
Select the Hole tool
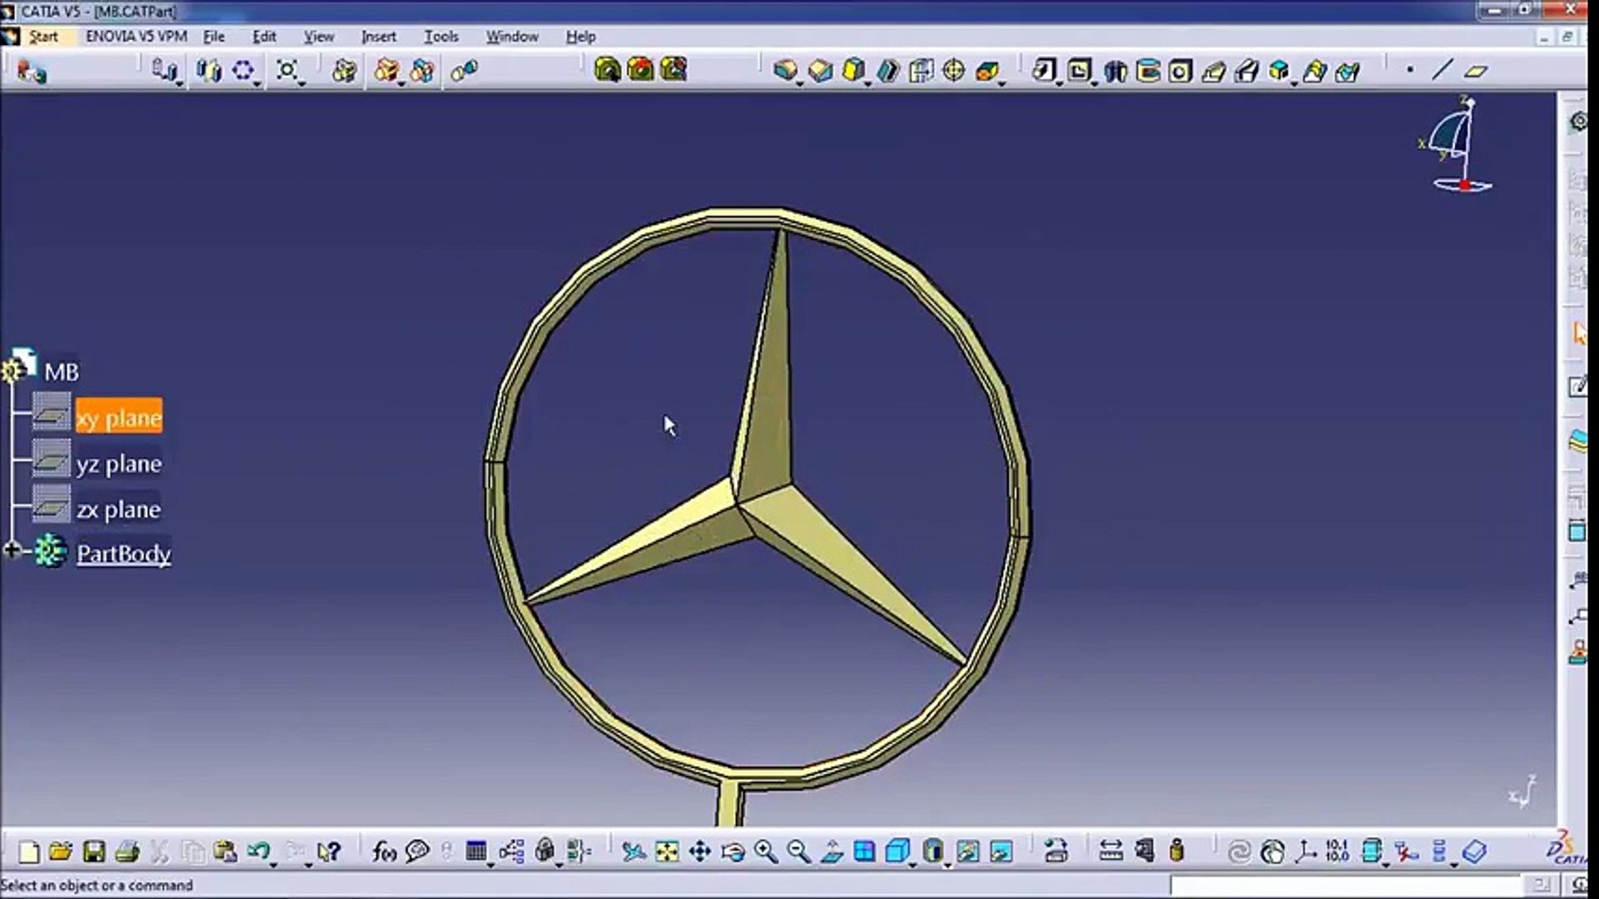point(954,71)
